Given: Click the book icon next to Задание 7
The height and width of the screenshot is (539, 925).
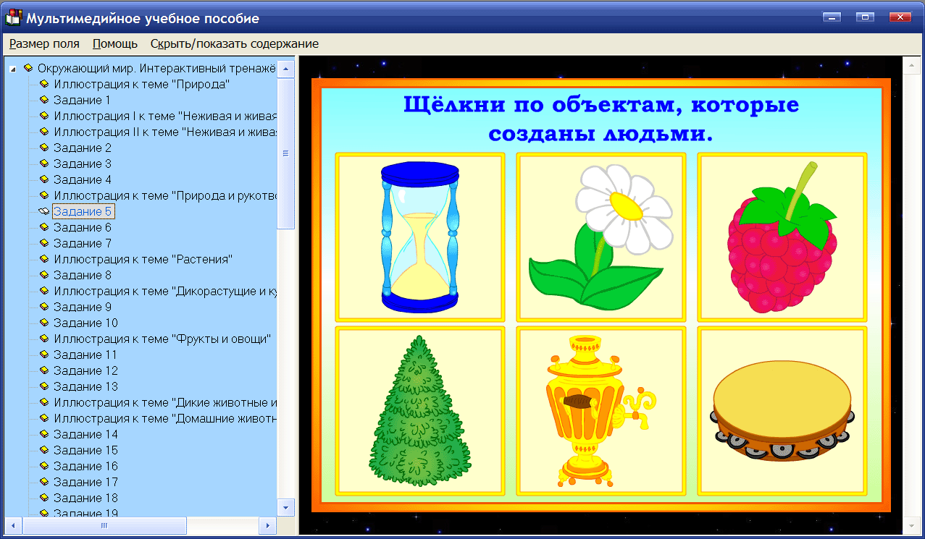Looking at the screenshot, I should (43, 243).
